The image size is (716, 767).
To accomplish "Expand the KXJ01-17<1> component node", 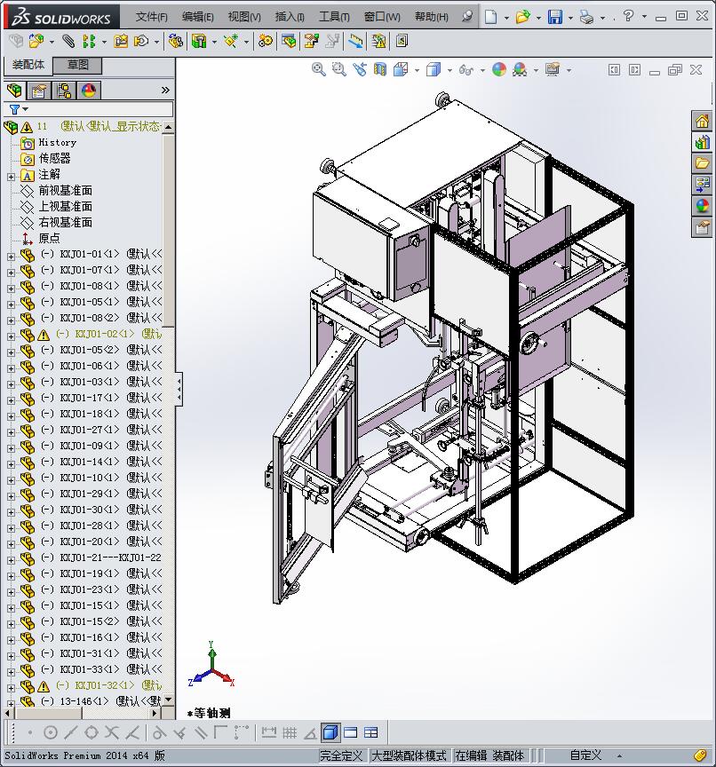I will click(x=11, y=400).
